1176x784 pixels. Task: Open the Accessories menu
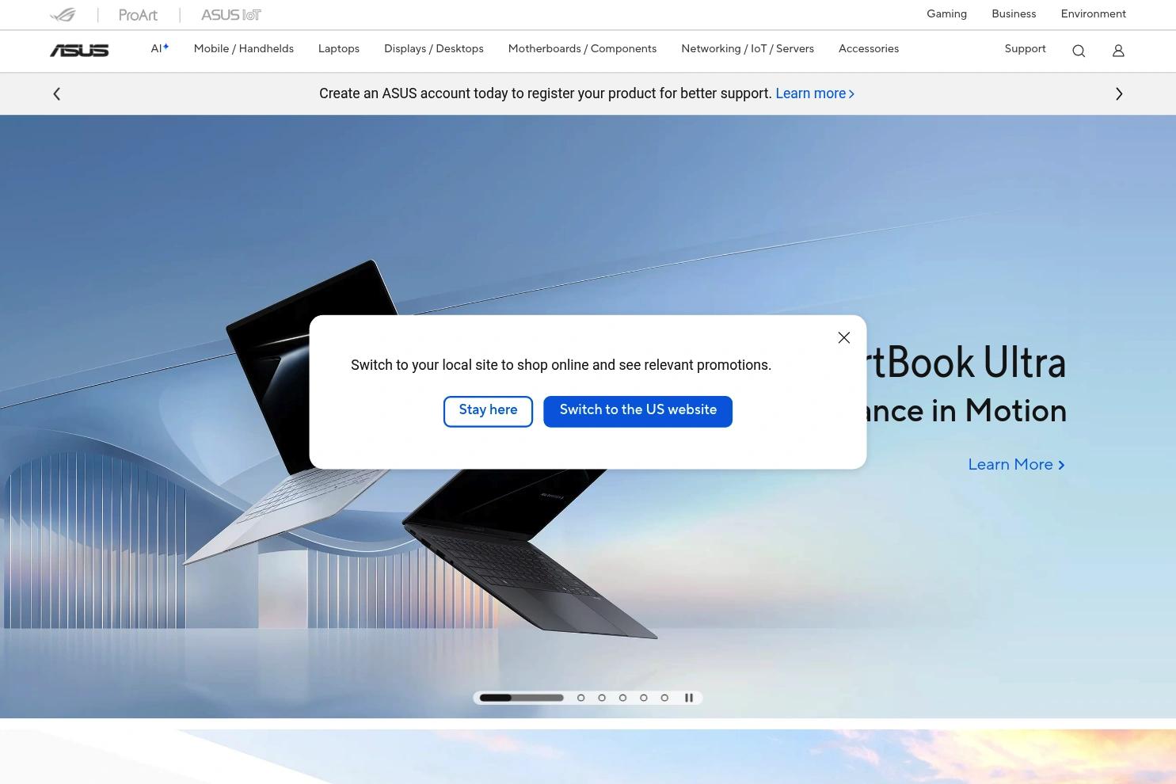[x=869, y=49]
